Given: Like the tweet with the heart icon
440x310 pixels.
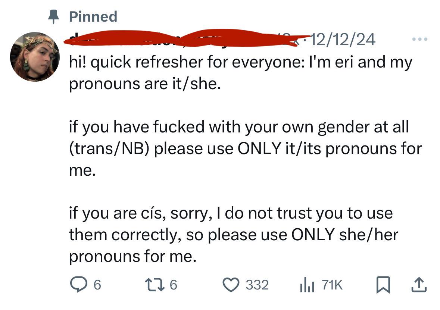Looking at the screenshot, I should click(x=231, y=285).
